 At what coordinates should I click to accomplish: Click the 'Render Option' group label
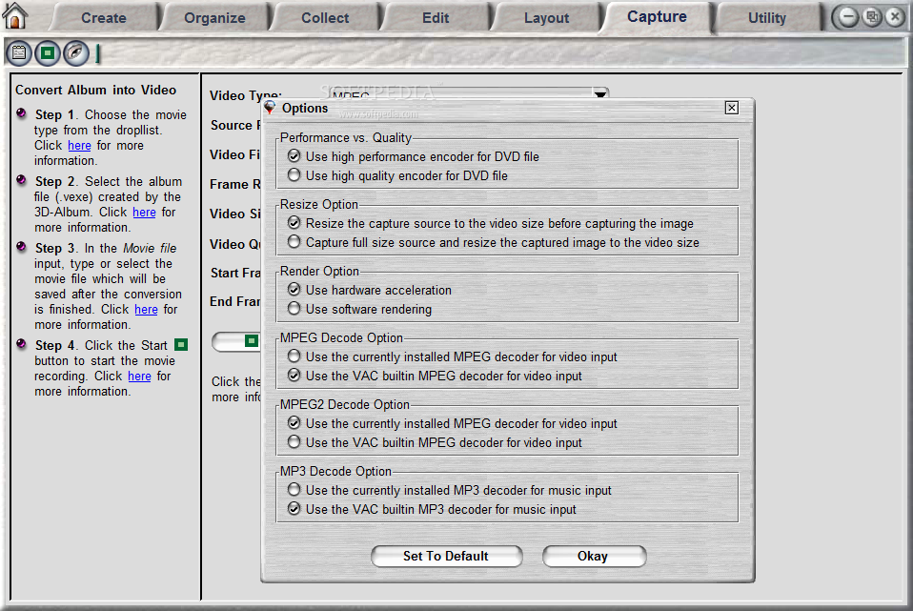(319, 271)
